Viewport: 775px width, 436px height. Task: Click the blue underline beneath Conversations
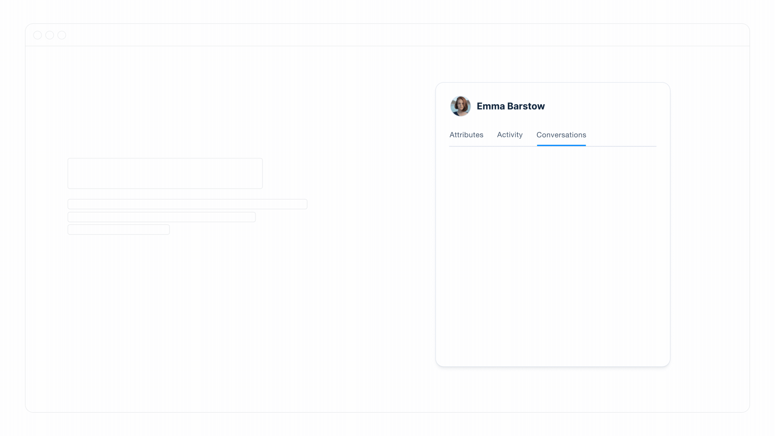tap(561, 145)
